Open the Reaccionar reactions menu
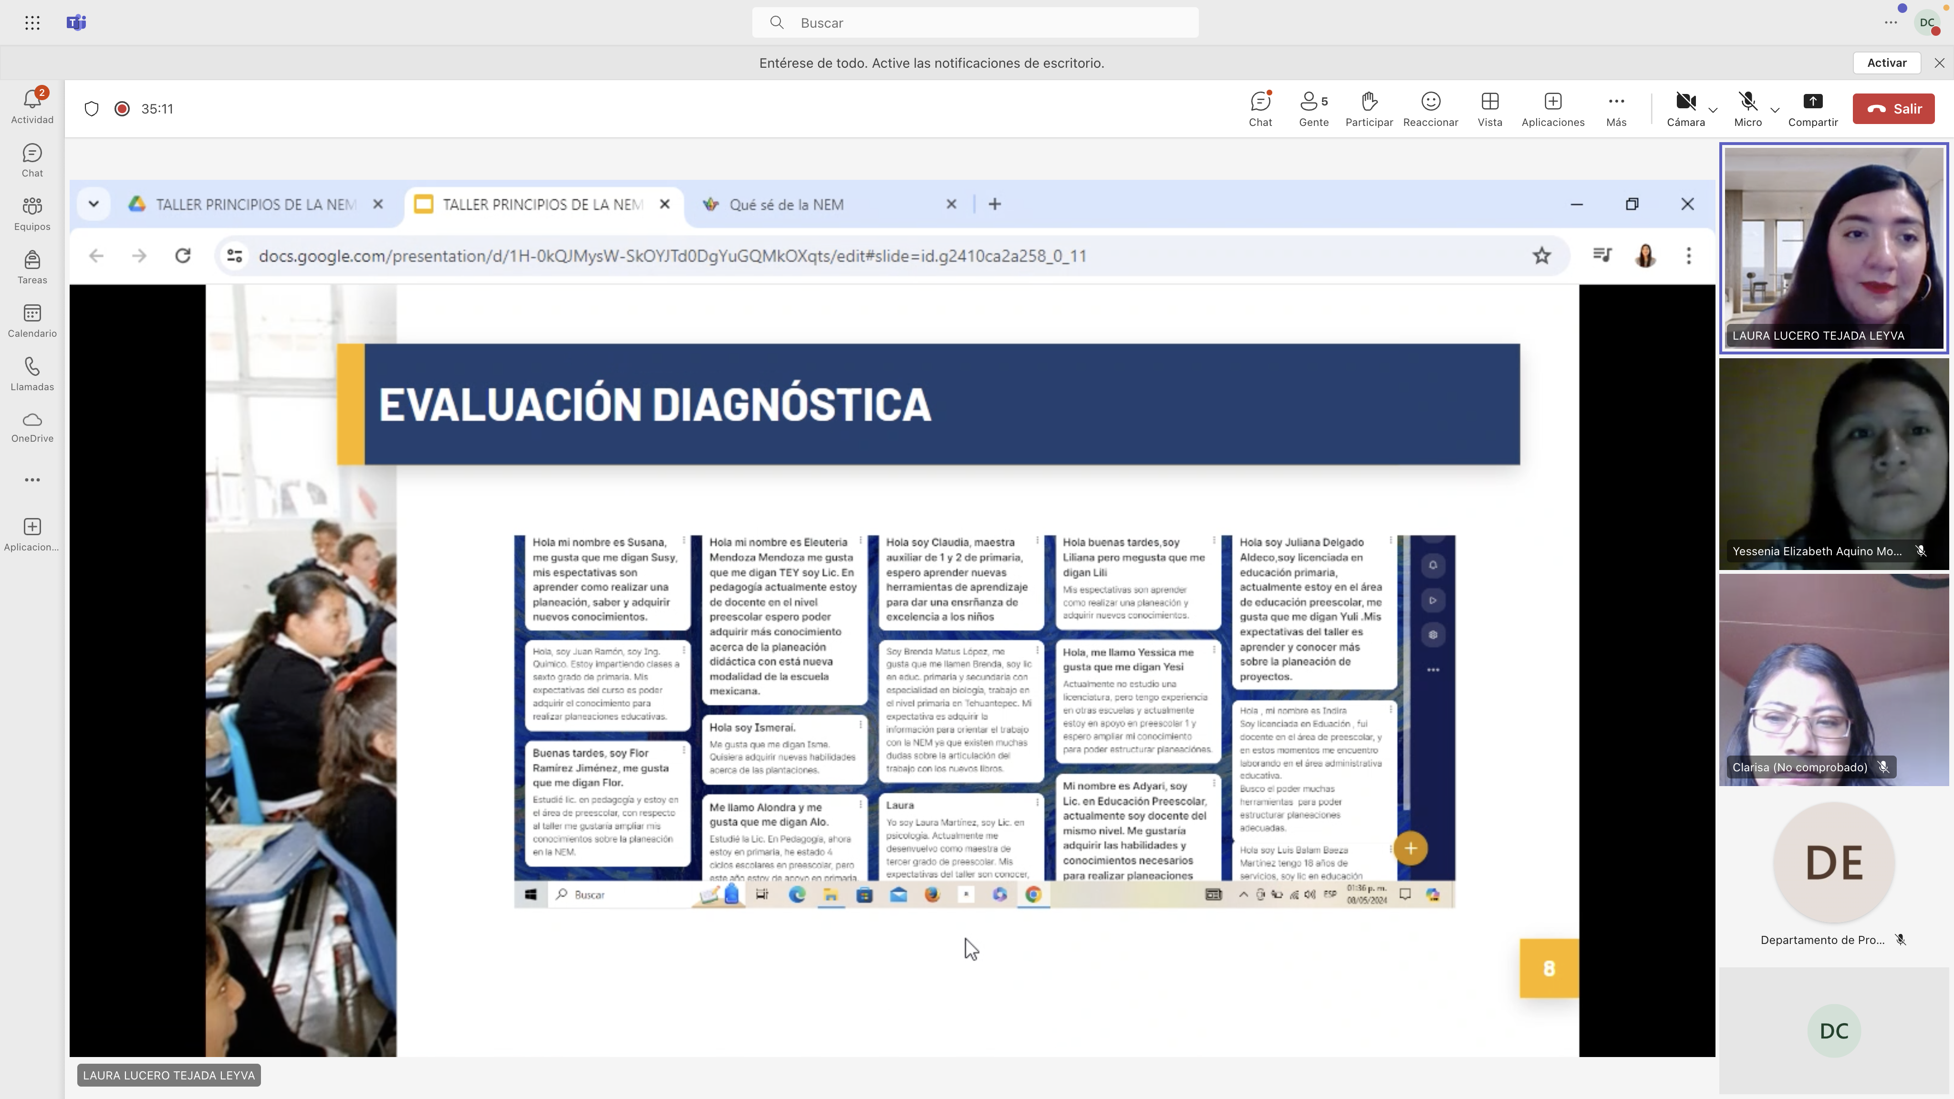 point(1431,109)
